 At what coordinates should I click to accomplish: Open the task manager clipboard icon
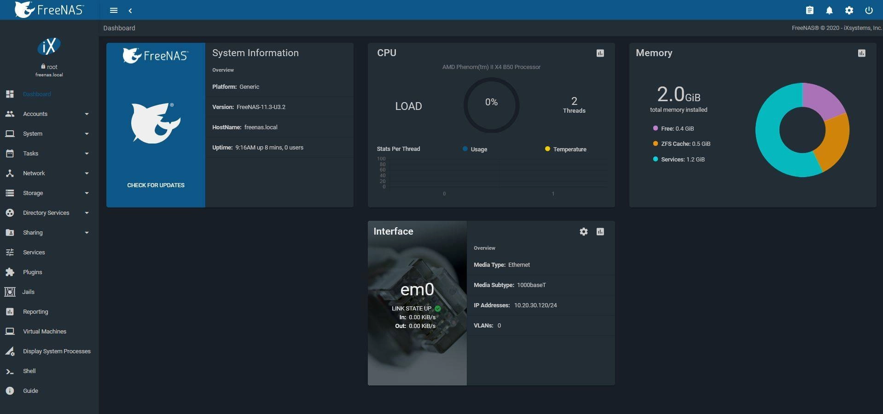[x=810, y=10]
